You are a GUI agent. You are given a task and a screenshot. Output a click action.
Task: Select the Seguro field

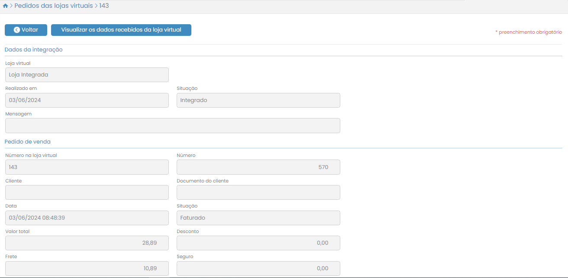click(x=258, y=268)
